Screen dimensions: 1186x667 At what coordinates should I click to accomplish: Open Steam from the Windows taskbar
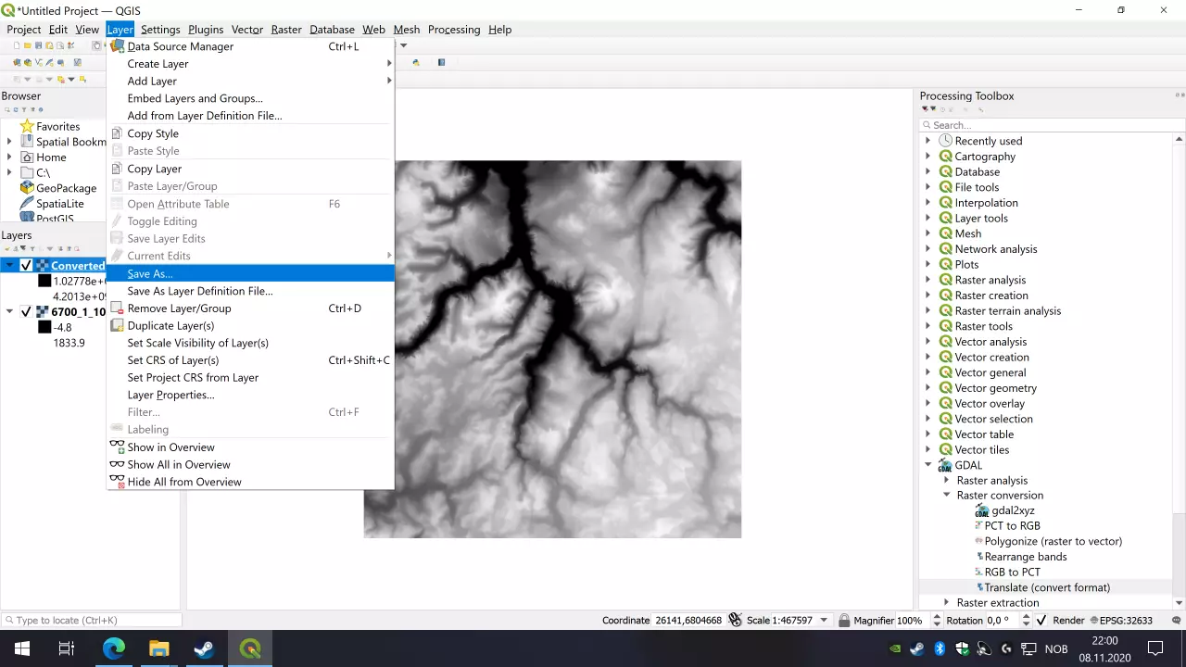[x=204, y=648]
